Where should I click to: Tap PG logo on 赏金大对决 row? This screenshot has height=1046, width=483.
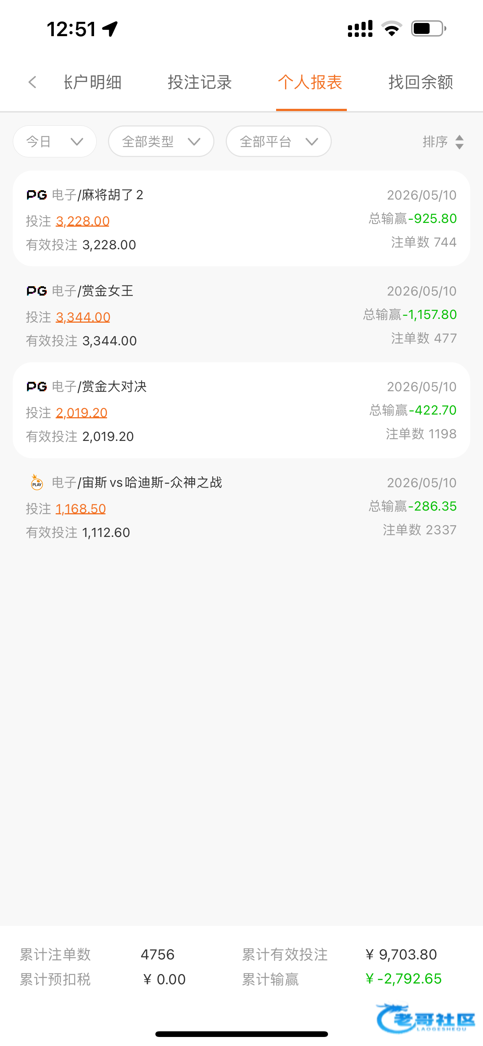click(37, 387)
